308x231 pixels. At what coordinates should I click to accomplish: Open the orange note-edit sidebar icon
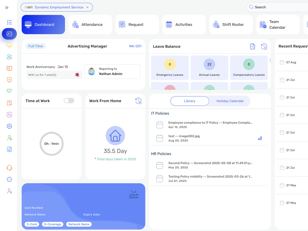coord(9,103)
